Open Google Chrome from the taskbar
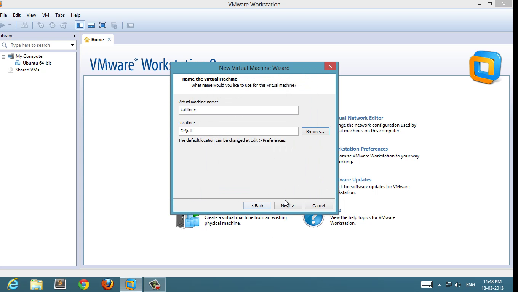 point(84,284)
